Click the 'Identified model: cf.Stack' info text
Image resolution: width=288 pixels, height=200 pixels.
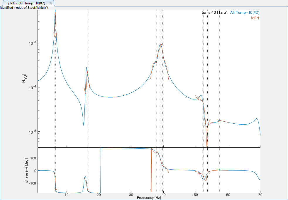(x=24, y=8)
